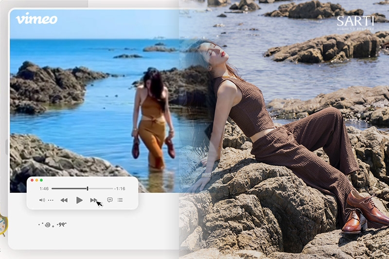
Task: Click the fast-forward double-arrow icon
Action: tap(93, 200)
